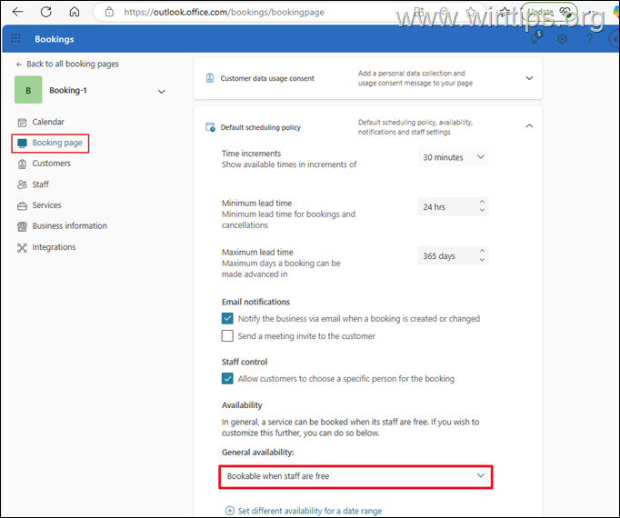The image size is (620, 518).
Task: Expand Booking-1 page selector chevron
Action: click(161, 92)
